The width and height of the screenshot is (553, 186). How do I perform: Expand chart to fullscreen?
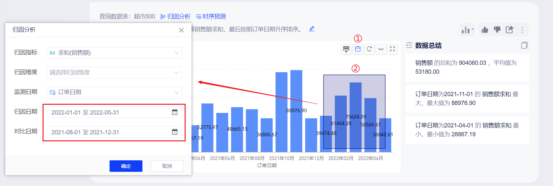click(x=392, y=49)
